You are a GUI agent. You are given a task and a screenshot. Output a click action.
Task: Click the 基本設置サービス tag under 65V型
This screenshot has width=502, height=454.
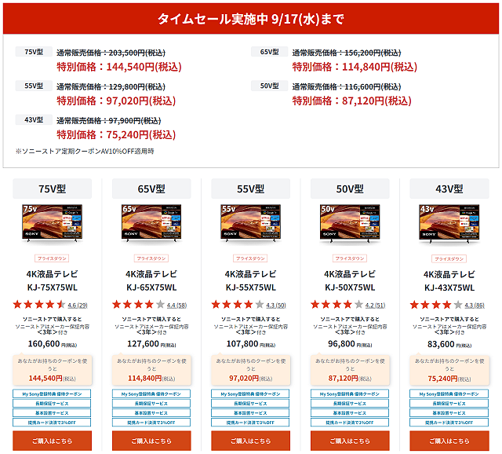click(151, 413)
